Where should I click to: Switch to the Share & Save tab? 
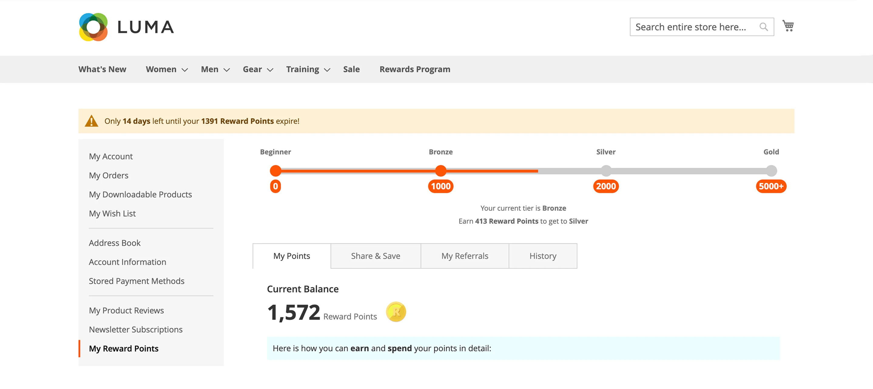pyautogui.click(x=376, y=256)
